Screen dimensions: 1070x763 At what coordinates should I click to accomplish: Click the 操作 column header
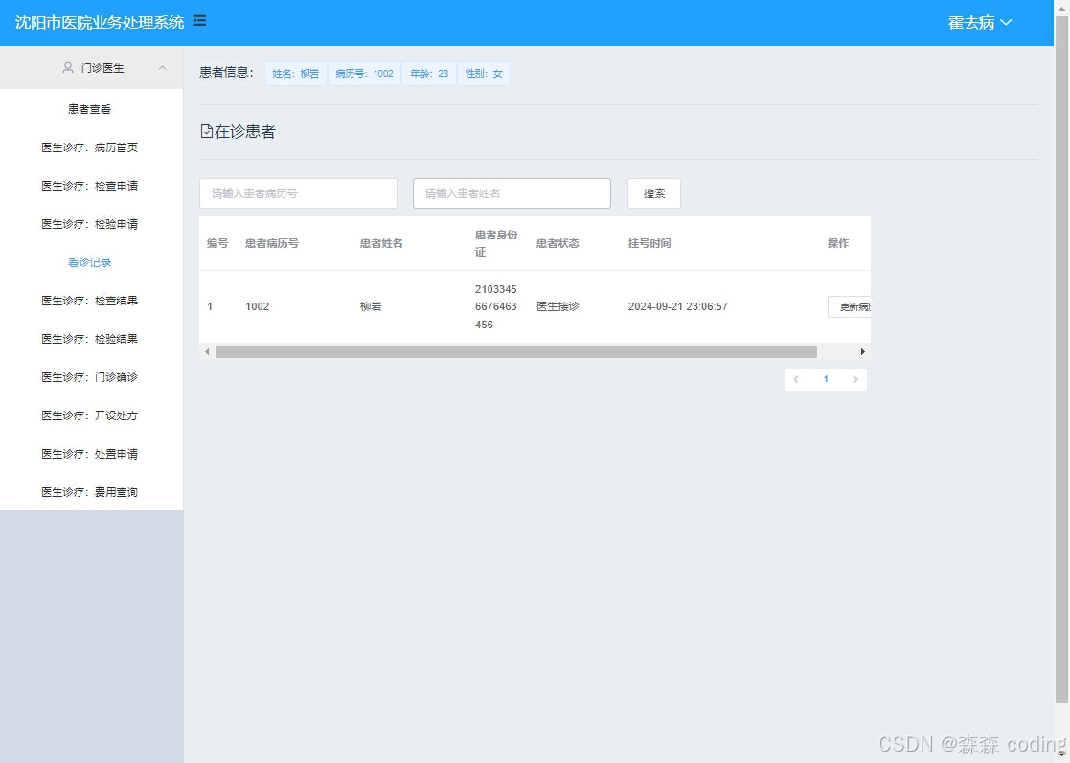(838, 243)
